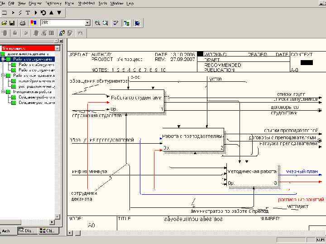The image size is (326, 244).
Task: Open the Window menu
Action: coord(116,3)
